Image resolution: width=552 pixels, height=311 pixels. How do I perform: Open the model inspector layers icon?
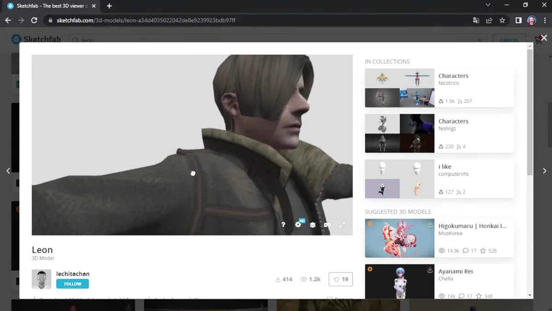click(313, 225)
